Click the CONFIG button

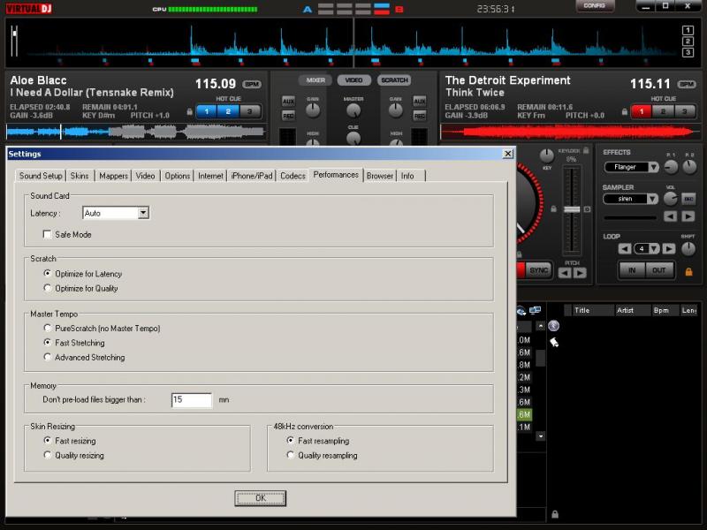point(594,6)
